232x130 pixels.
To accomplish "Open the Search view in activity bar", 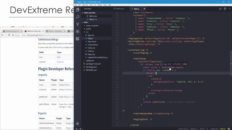I will (78, 17).
